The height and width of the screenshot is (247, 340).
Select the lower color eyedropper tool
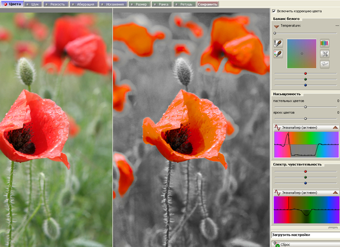(278, 54)
